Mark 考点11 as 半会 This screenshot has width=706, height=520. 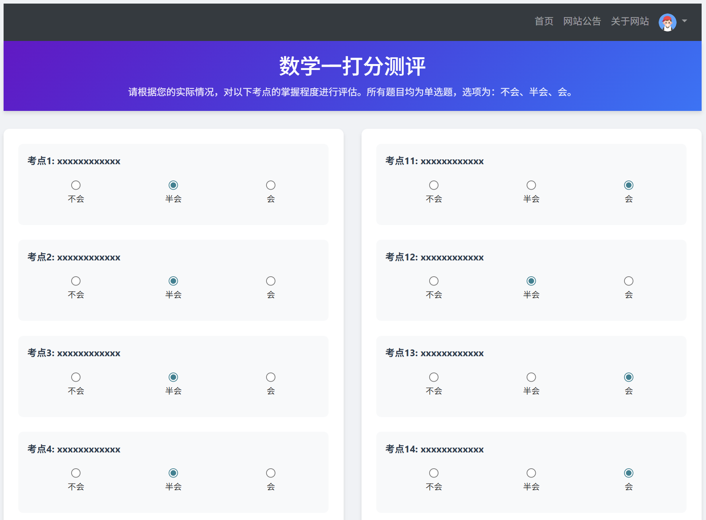[531, 185]
